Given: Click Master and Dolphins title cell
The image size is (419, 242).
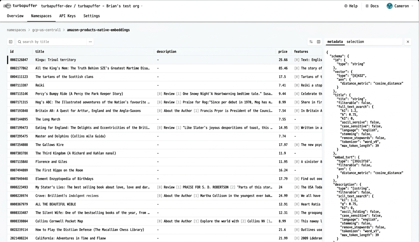Looking at the screenshot, I should tap(71, 136).
